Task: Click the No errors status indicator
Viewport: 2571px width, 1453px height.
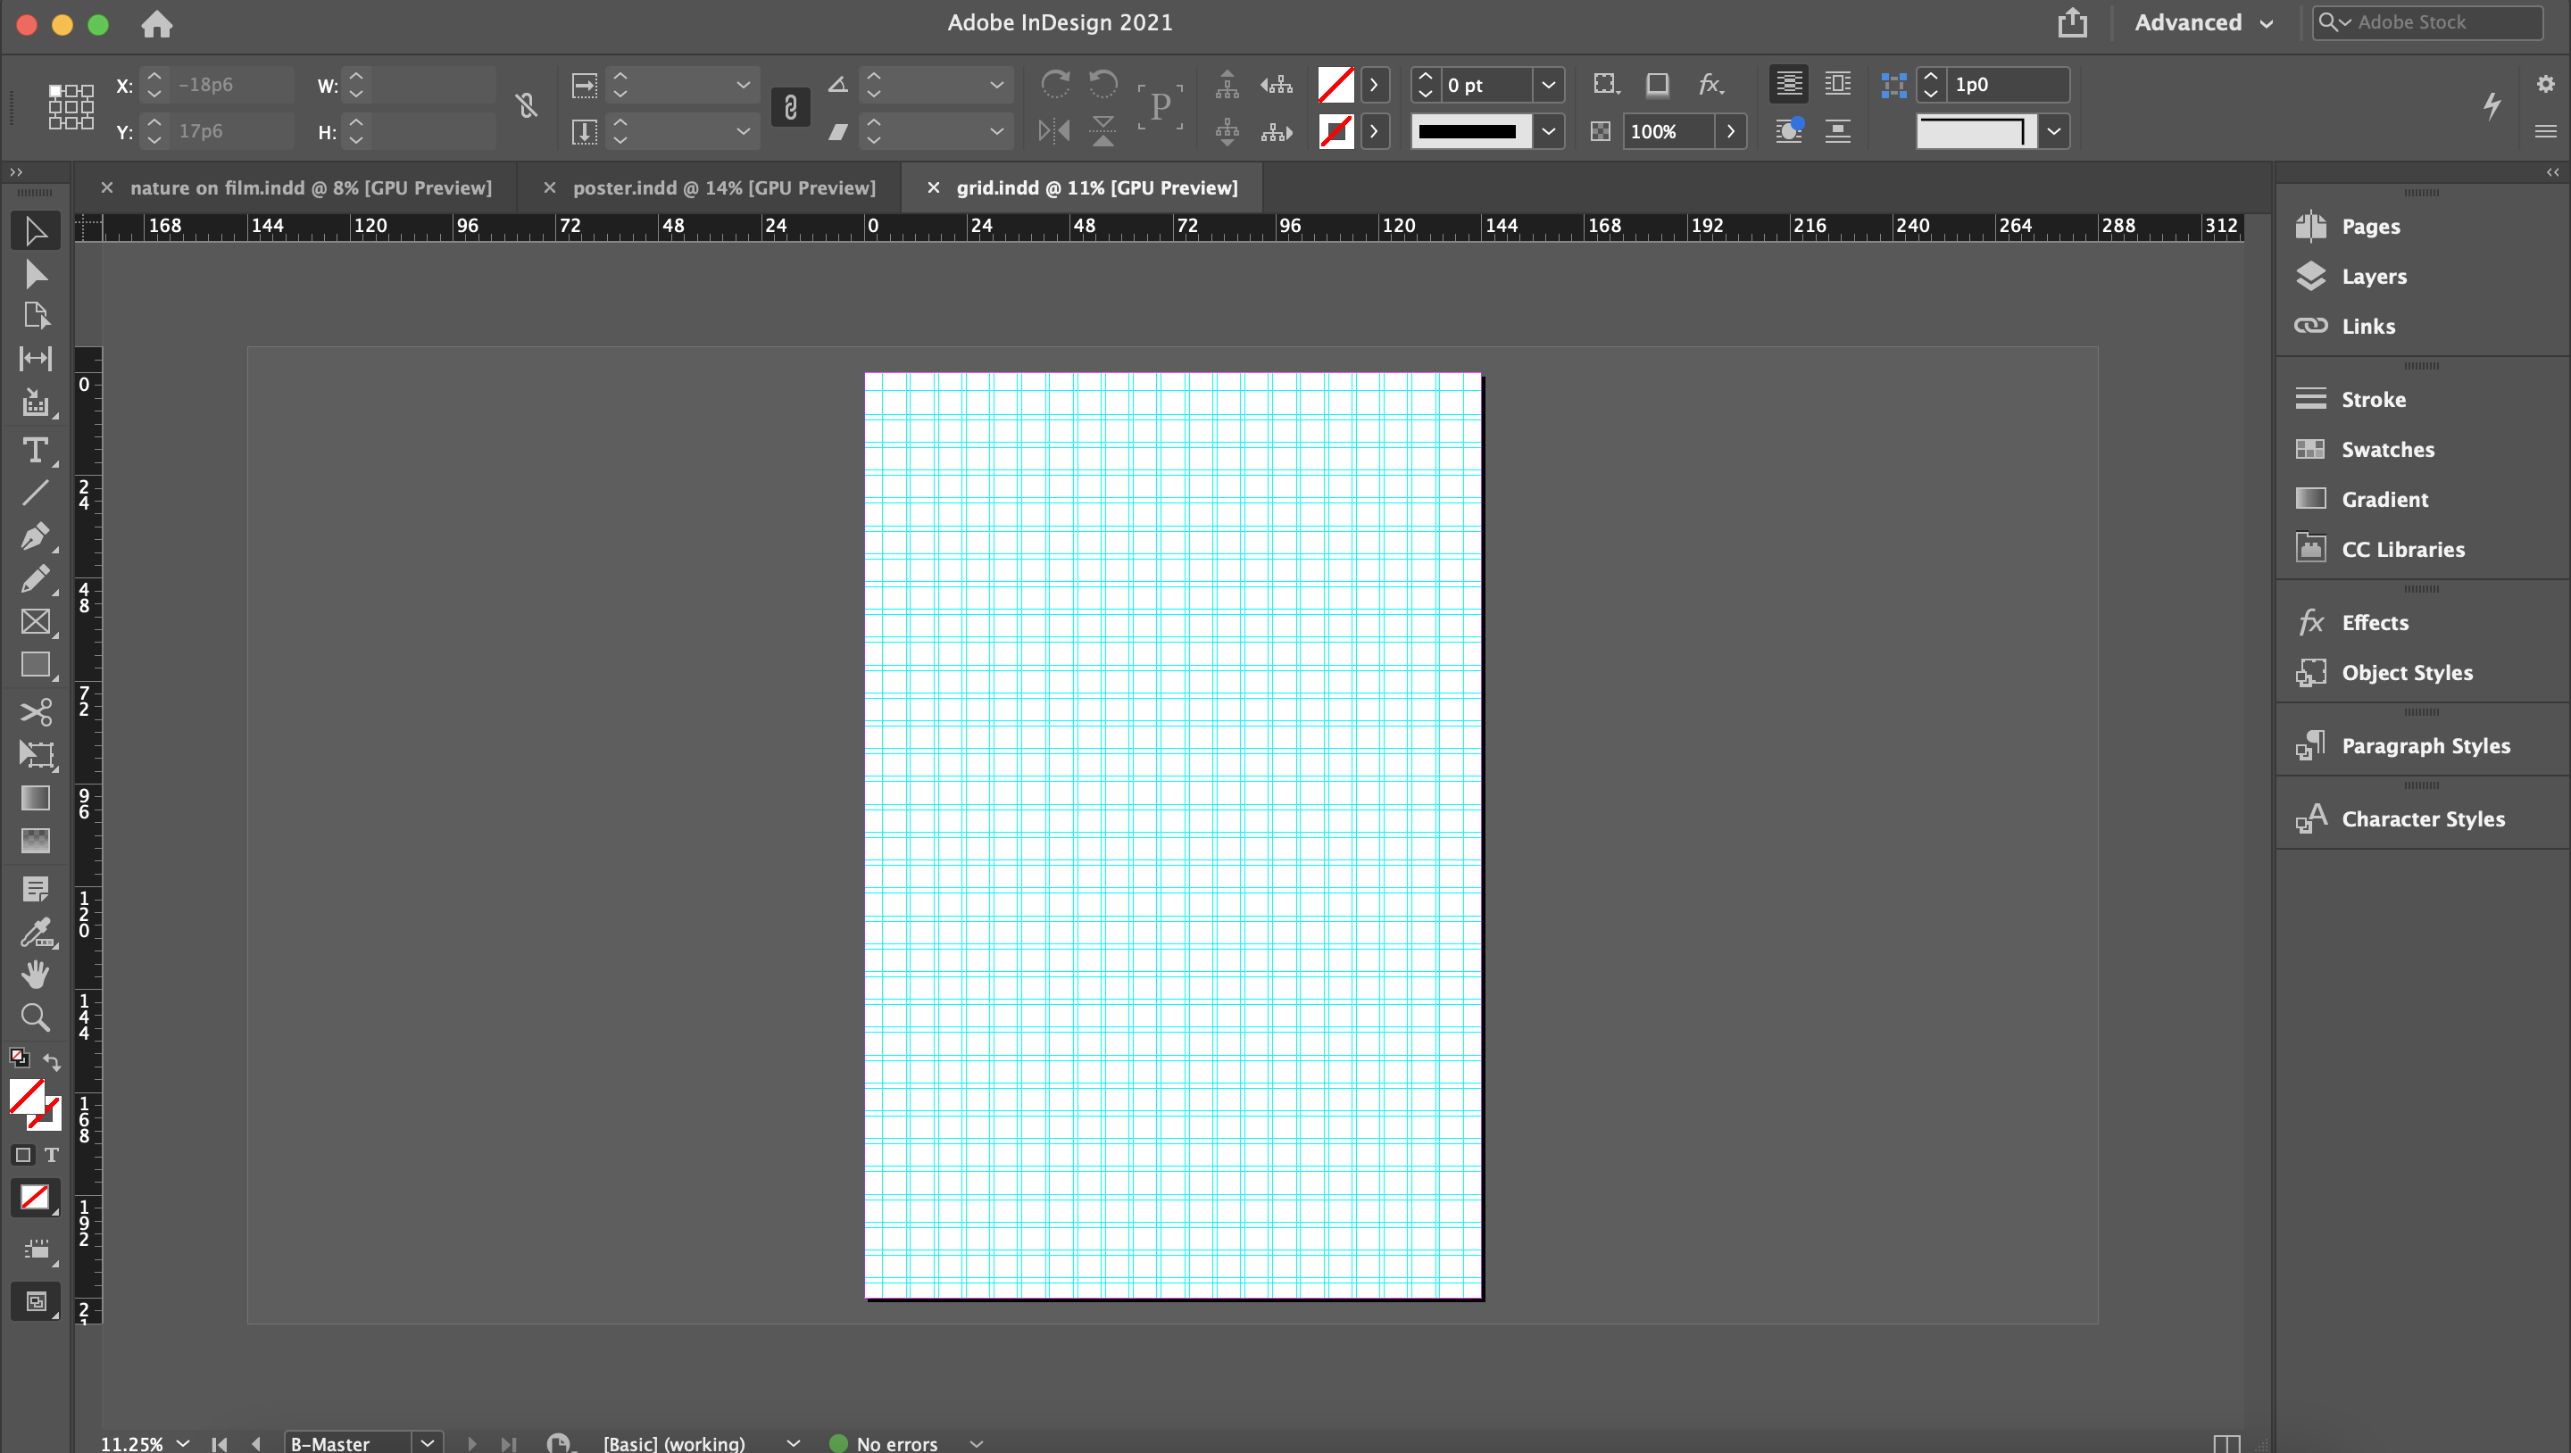Action: tap(899, 1442)
